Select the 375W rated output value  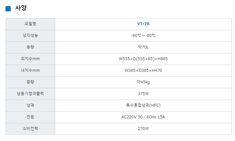pyautogui.click(x=143, y=93)
